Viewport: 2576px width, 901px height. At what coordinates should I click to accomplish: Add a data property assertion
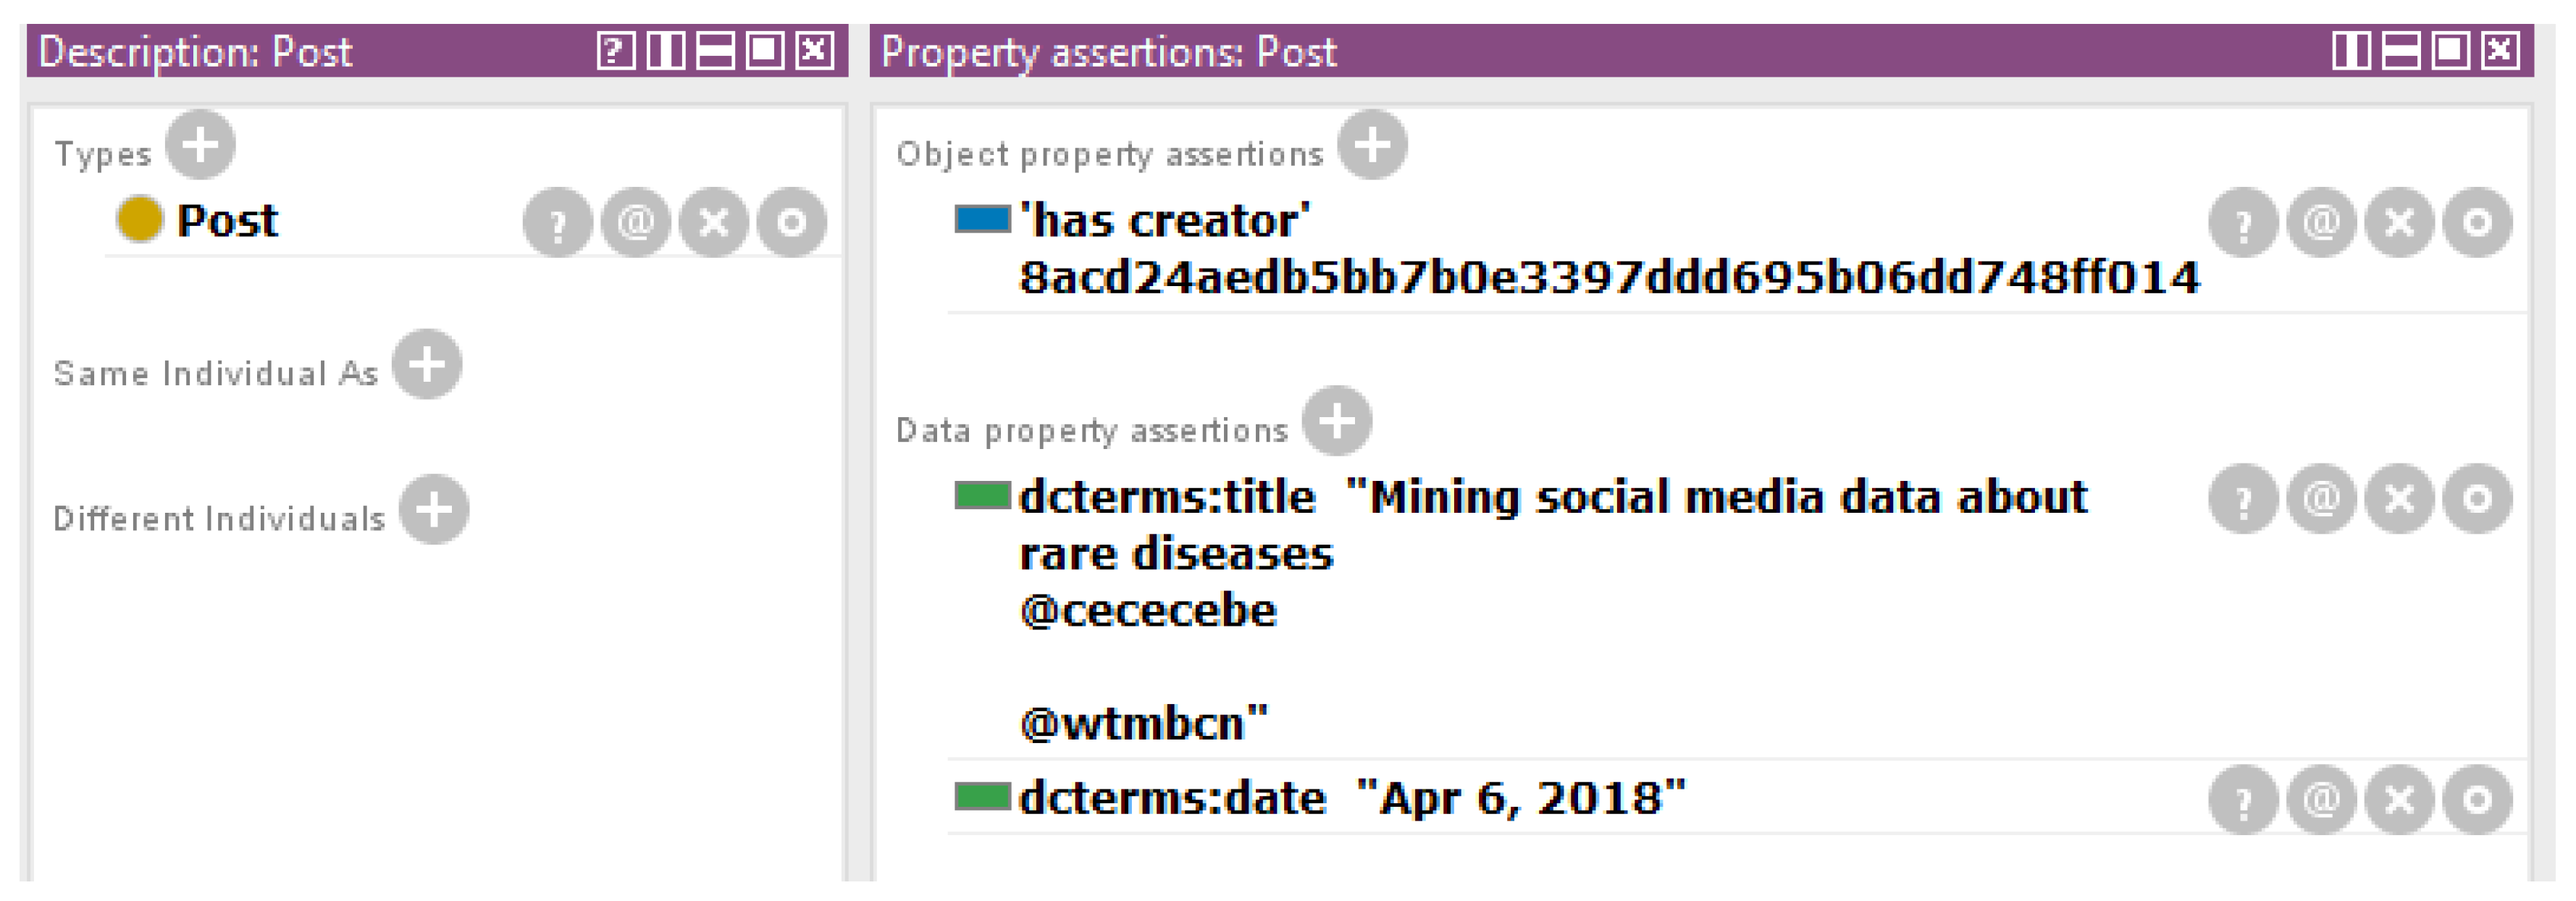(1337, 421)
